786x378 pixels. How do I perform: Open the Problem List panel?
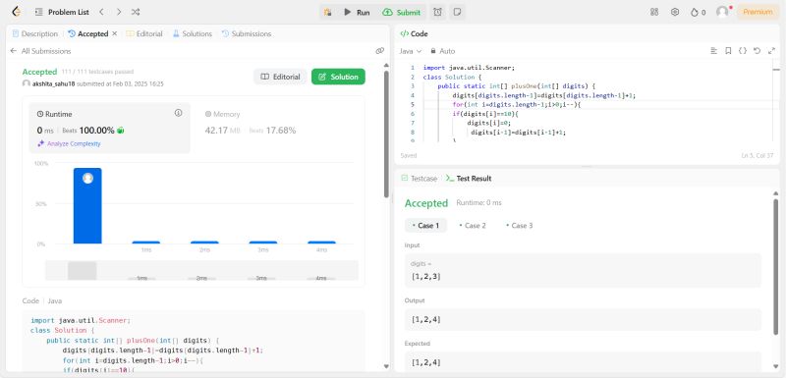point(62,12)
